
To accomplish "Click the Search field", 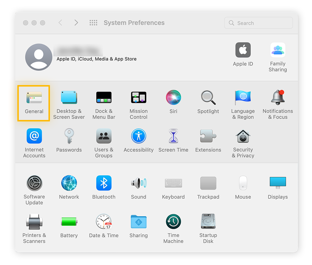I will point(258,23).
